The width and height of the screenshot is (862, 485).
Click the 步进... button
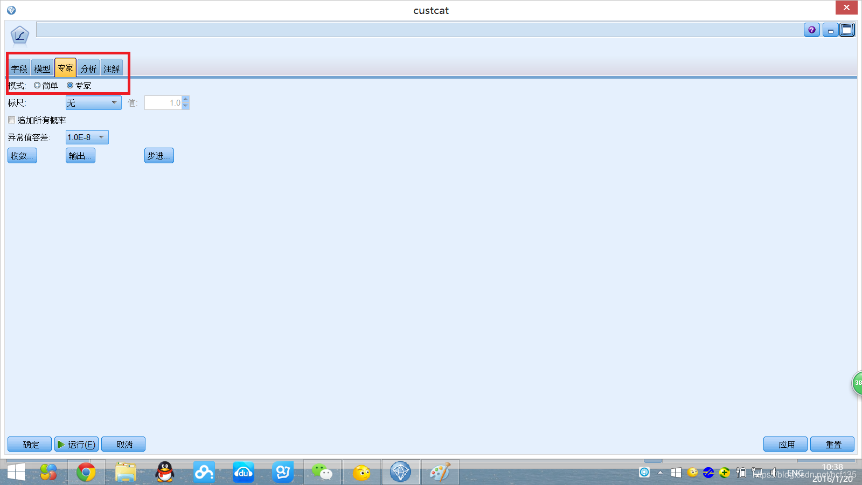point(159,155)
